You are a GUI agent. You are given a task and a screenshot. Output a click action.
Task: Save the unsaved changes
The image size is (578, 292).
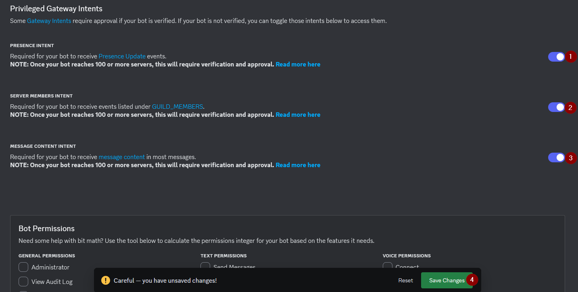point(447,280)
